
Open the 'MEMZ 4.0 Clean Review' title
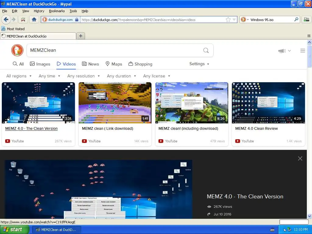pyautogui.click(x=257, y=129)
